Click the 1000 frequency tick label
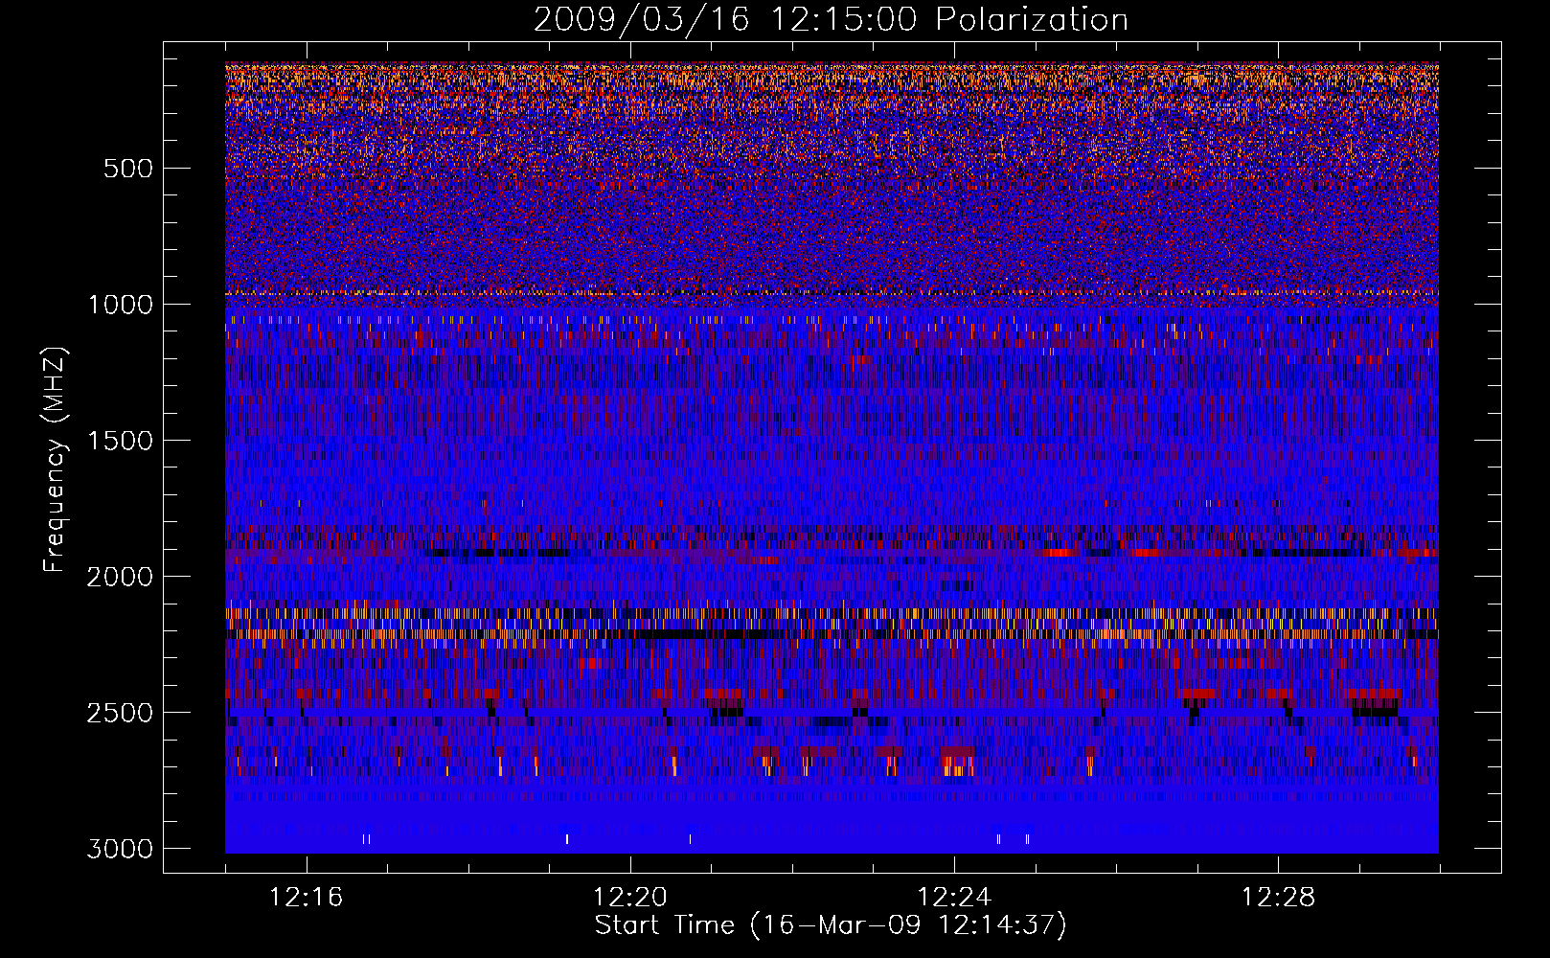The height and width of the screenshot is (958, 1550). (x=120, y=305)
